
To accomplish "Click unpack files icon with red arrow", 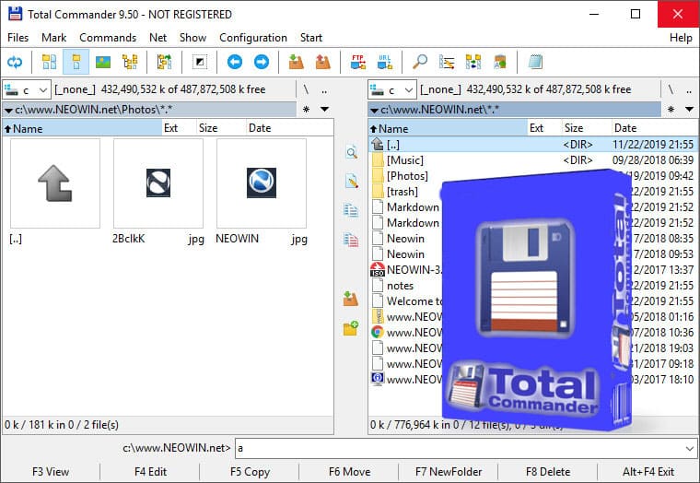I will [323, 62].
